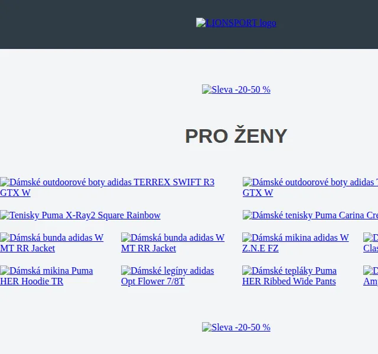The width and height of the screenshot is (378, 354).
Task: Open the Sleva -20-50 % banner below the products
Action: (236, 327)
